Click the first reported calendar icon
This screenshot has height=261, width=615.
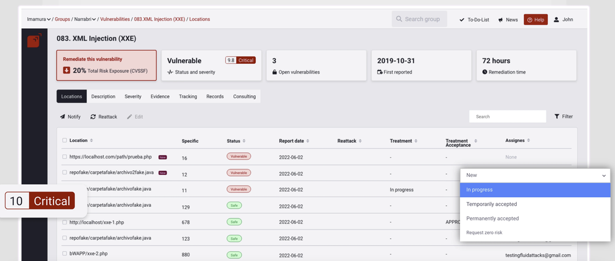(x=379, y=72)
